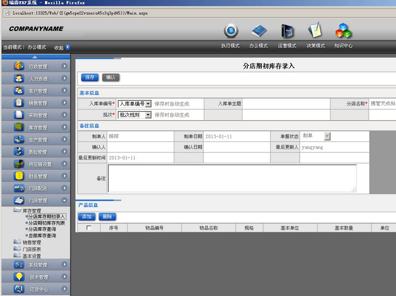Select 执行模式 menu label
Image resolution: width=396 pixels, height=296 pixels.
230,46
